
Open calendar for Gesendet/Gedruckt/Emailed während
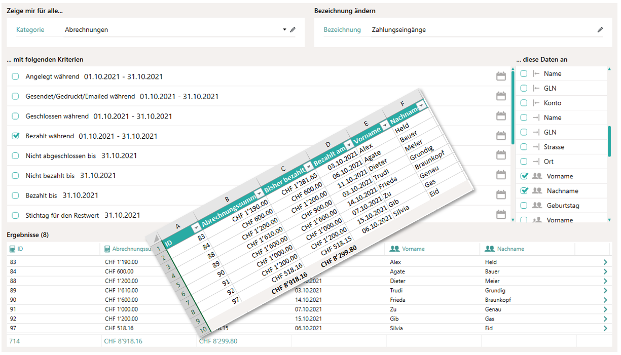[501, 96]
